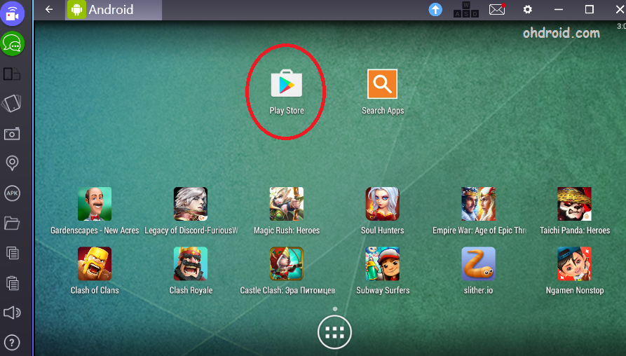Launch Empire War: Age of Epic Throne
Screen dimensions: 626x356
point(478,204)
